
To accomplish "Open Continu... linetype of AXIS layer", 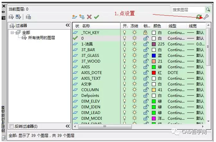I will (x=176, y=67).
